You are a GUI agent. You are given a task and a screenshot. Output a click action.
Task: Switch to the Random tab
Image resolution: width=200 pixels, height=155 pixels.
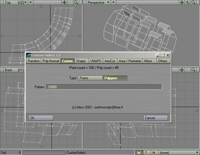pyautogui.click(x=34, y=61)
